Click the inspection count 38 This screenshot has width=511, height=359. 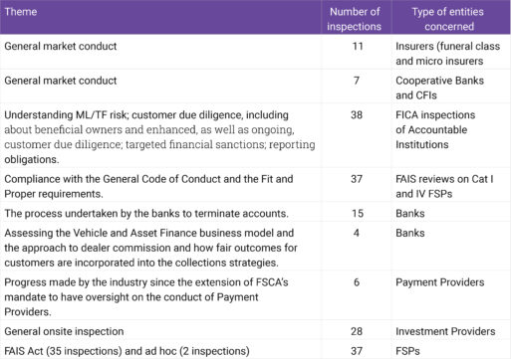(357, 115)
